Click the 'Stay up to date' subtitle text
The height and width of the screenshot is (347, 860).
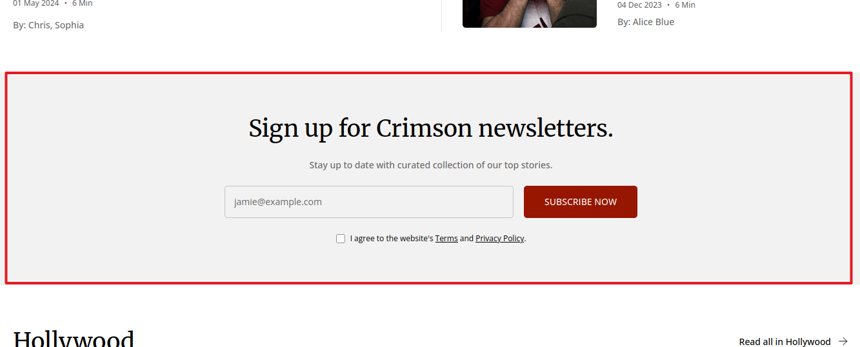point(430,165)
